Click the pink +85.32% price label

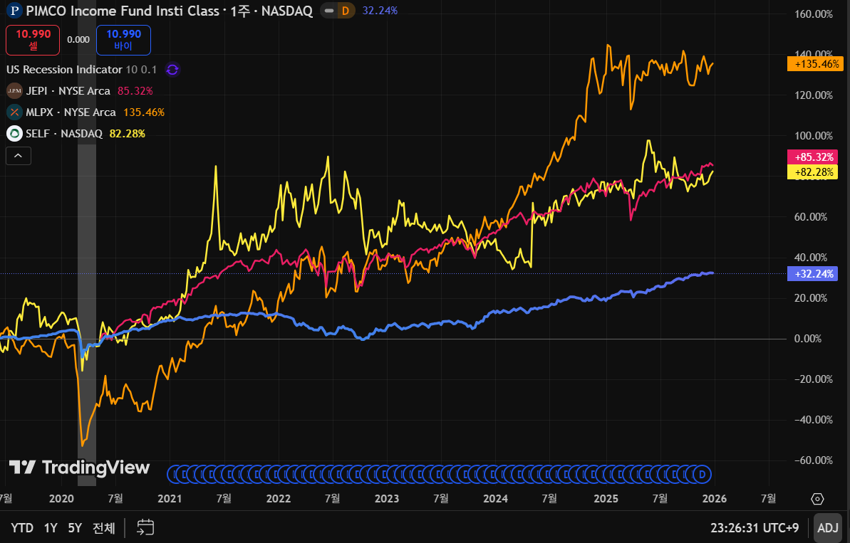point(812,157)
